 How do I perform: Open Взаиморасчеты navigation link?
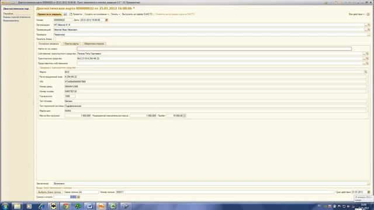[x=11, y=21]
